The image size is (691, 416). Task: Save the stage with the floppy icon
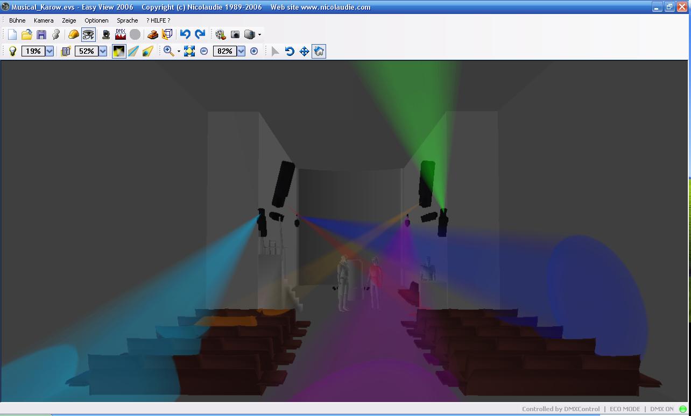pos(41,34)
